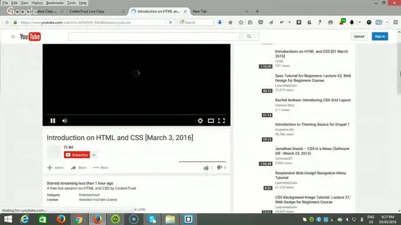Launch Internet Explorer from taskbar
This screenshot has width=401, height=225.
coord(24,219)
